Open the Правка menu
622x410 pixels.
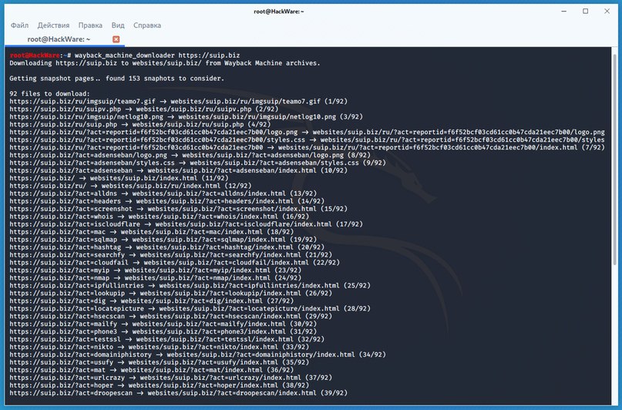[90, 25]
